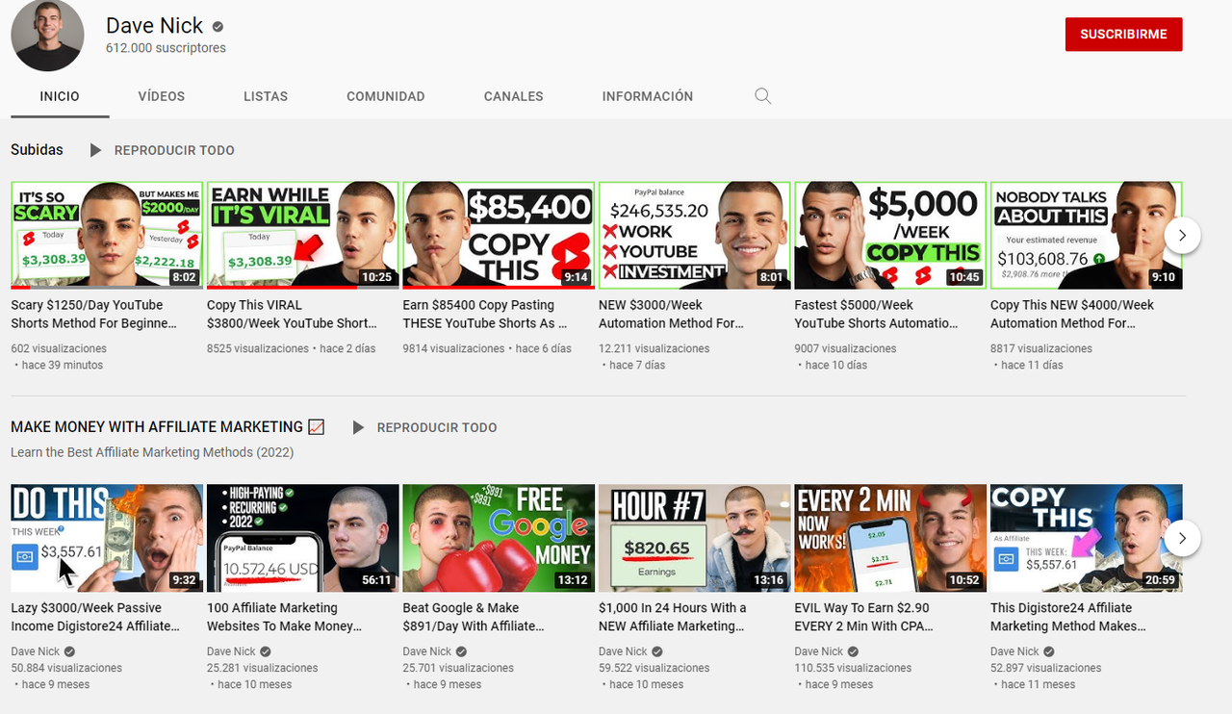Viewport: 1232px width, 714px height.
Task: Click the SUSCRIBIRME button
Action: pos(1124,34)
